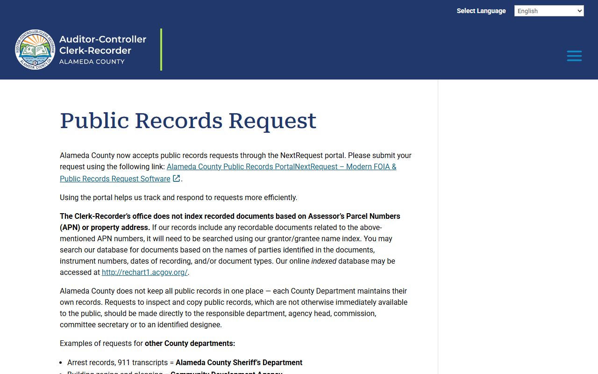
Task: Click the 'ALAMEDA COUNTY' subtitle in header
Action: tap(92, 62)
